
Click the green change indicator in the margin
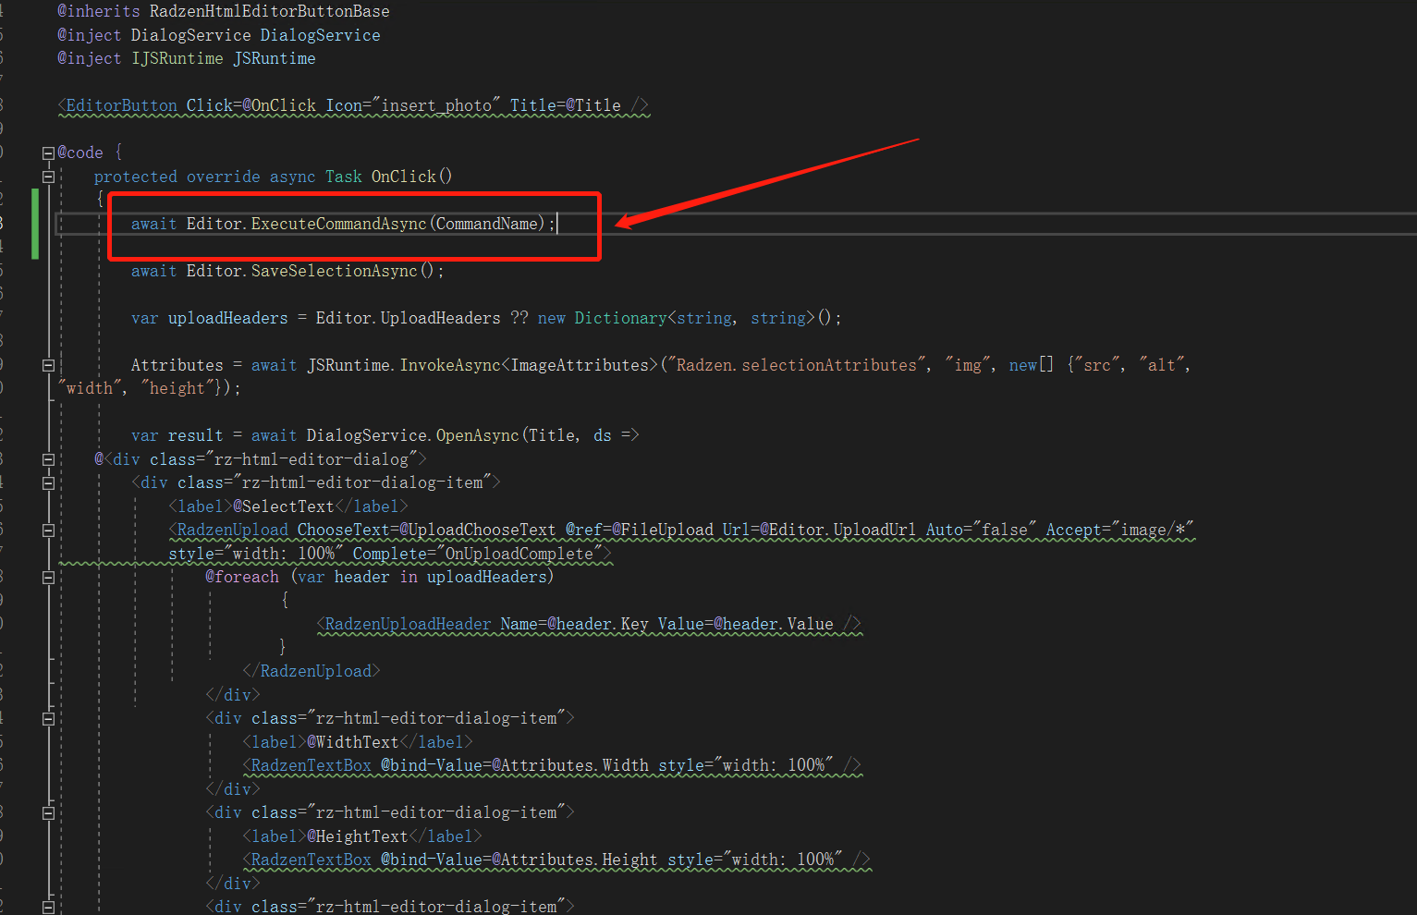(x=34, y=224)
